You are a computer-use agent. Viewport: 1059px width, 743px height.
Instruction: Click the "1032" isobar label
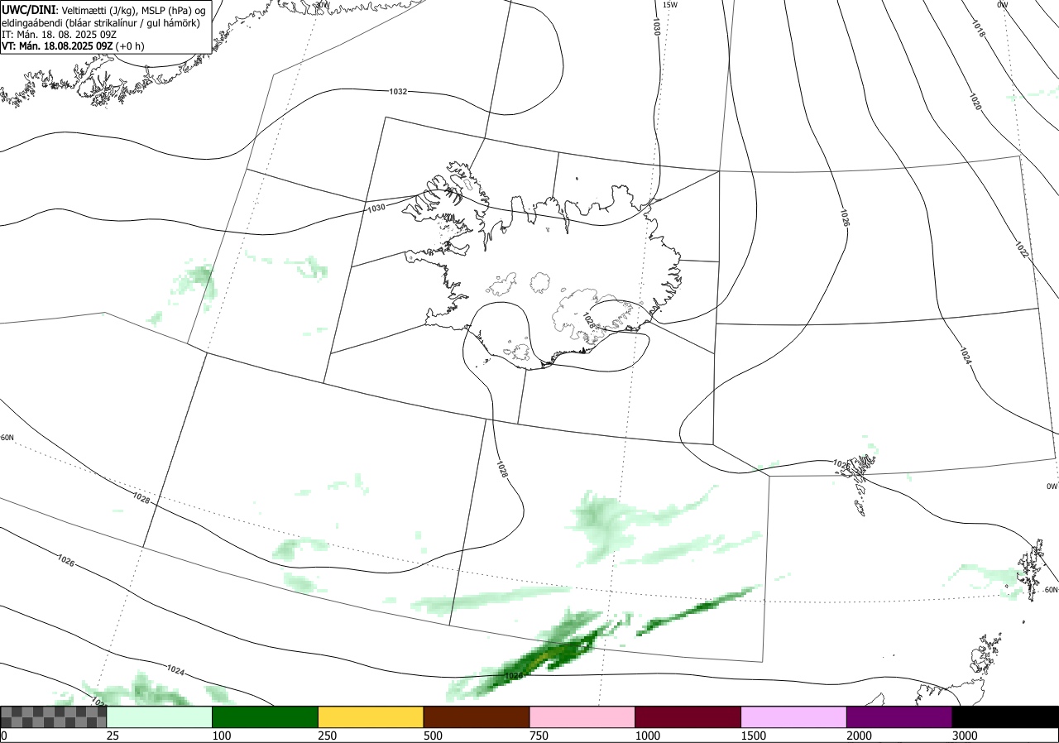[x=398, y=92]
